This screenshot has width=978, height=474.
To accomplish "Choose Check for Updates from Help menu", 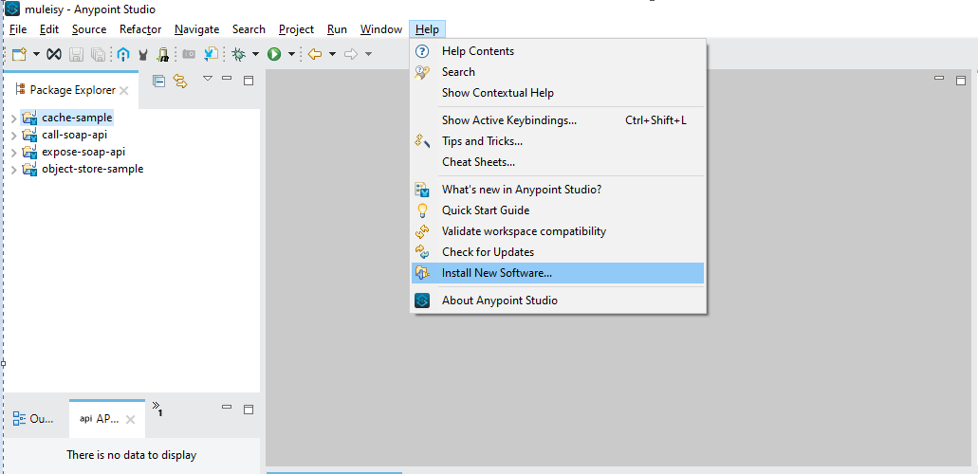I will pos(558,252).
